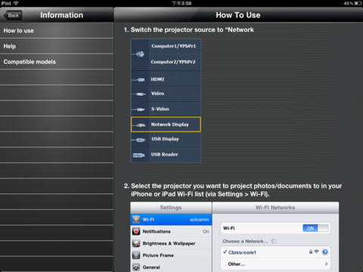Click the USB Reader connector icon
Image resolution: width=363 pixels, height=272 pixels.
pos(138,156)
